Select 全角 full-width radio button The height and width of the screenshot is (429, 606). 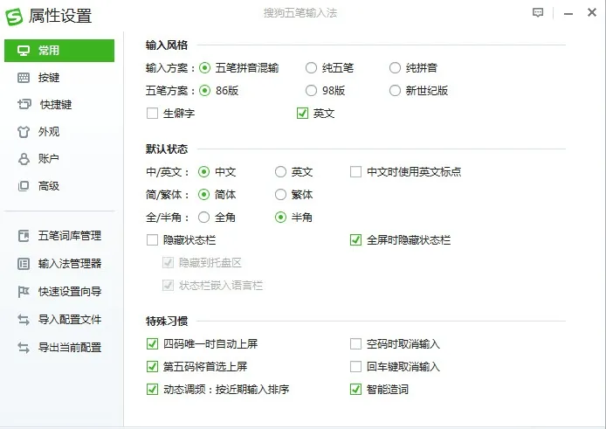coord(204,218)
